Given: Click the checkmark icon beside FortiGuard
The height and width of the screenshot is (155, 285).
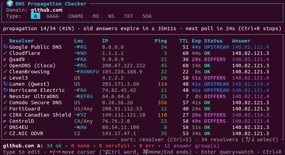Looking at the screenshot, I should 6,108.
